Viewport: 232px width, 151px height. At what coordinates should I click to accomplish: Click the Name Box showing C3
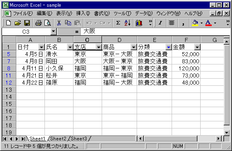point(26,32)
